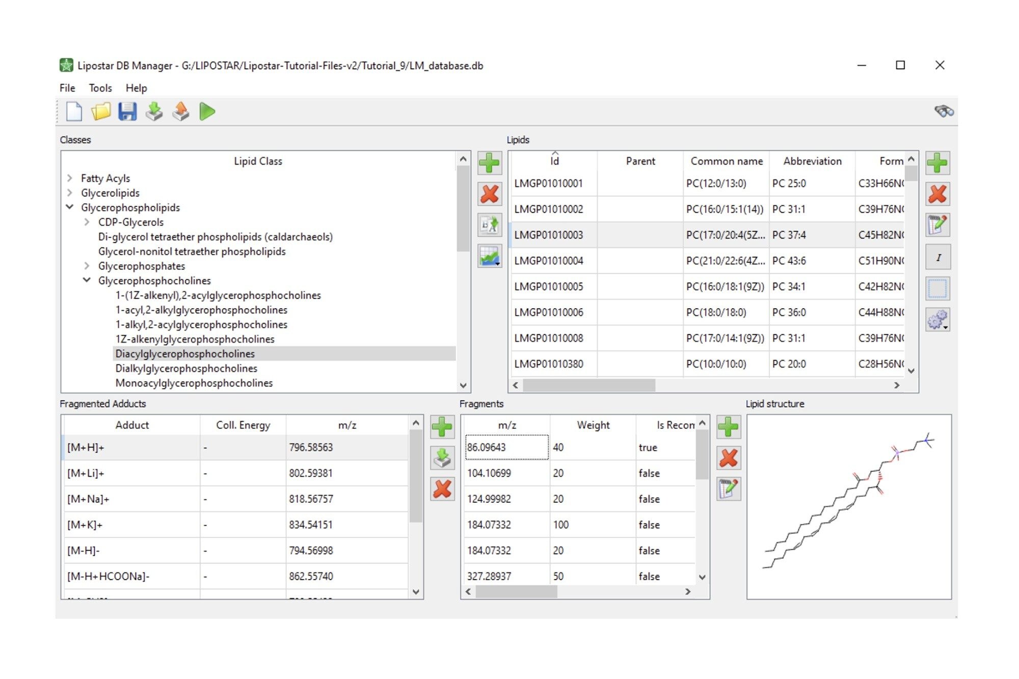1019x679 pixels.
Task: Click the binoculars search icon
Action: point(944,111)
